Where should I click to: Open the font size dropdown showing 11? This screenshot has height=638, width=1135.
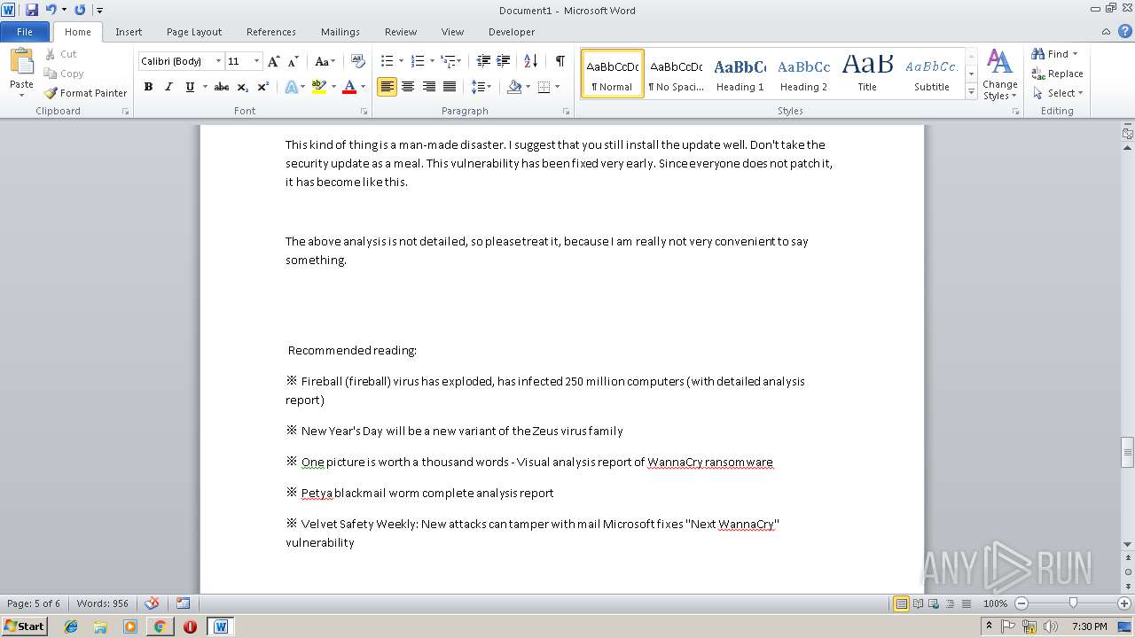coord(256,61)
